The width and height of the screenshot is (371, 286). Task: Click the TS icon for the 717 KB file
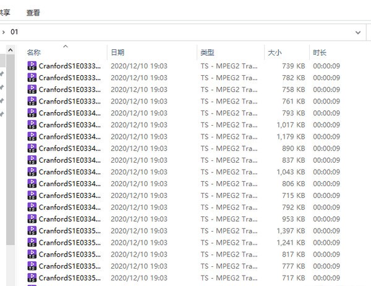pyautogui.click(x=32, y=278)
